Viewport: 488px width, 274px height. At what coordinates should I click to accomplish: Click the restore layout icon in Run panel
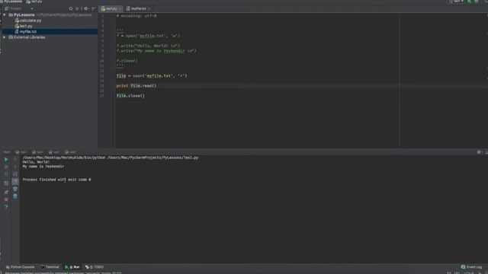click(6, 183)
